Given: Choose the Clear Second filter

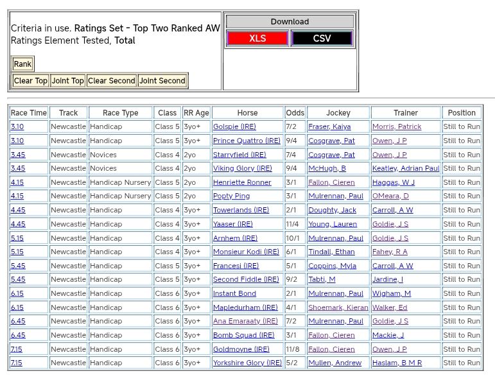Looking at the screenshot, I should 112,81.
